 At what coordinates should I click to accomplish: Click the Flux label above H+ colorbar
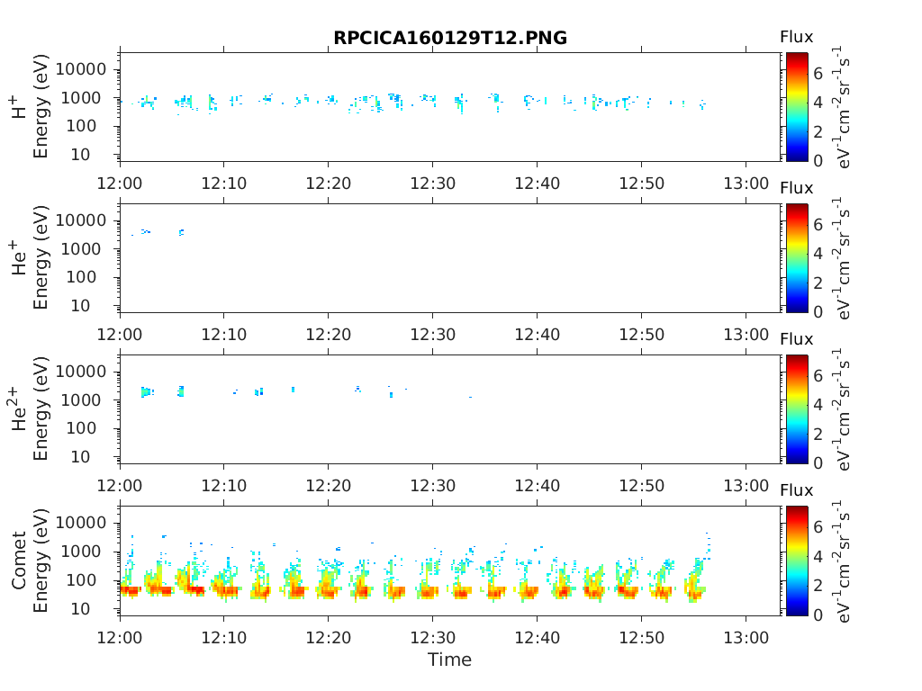tap(797, 37)
